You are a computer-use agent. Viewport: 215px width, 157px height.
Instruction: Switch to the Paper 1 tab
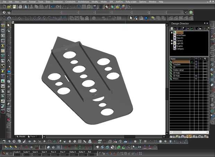tap(32, 137)
